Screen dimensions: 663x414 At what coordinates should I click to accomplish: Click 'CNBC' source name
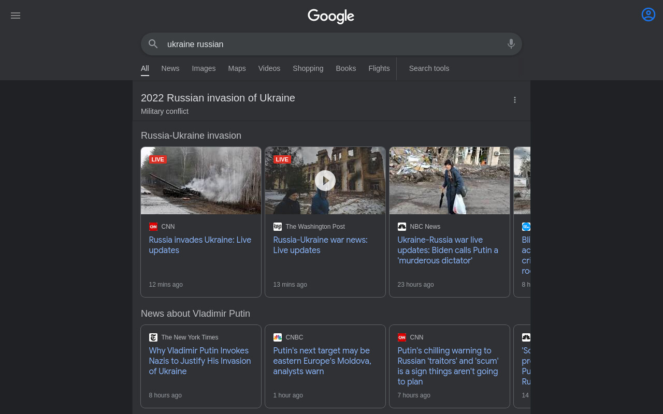[x=295, y=337]
